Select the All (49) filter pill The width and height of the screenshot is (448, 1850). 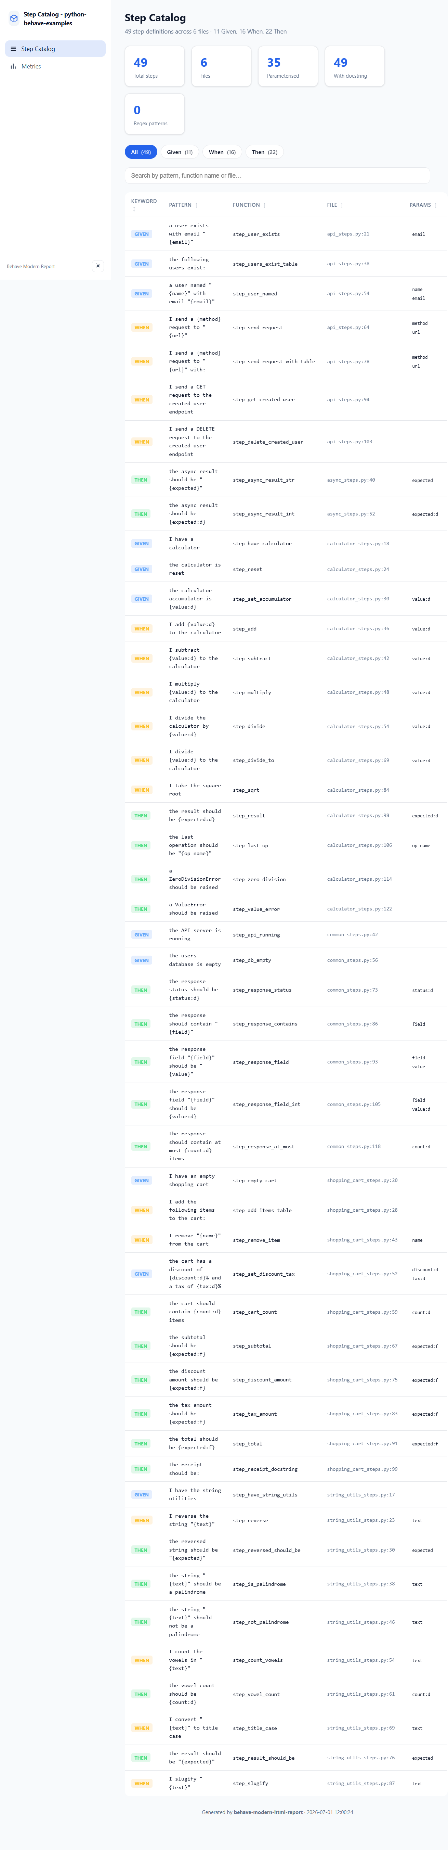[x=141, y=152]
